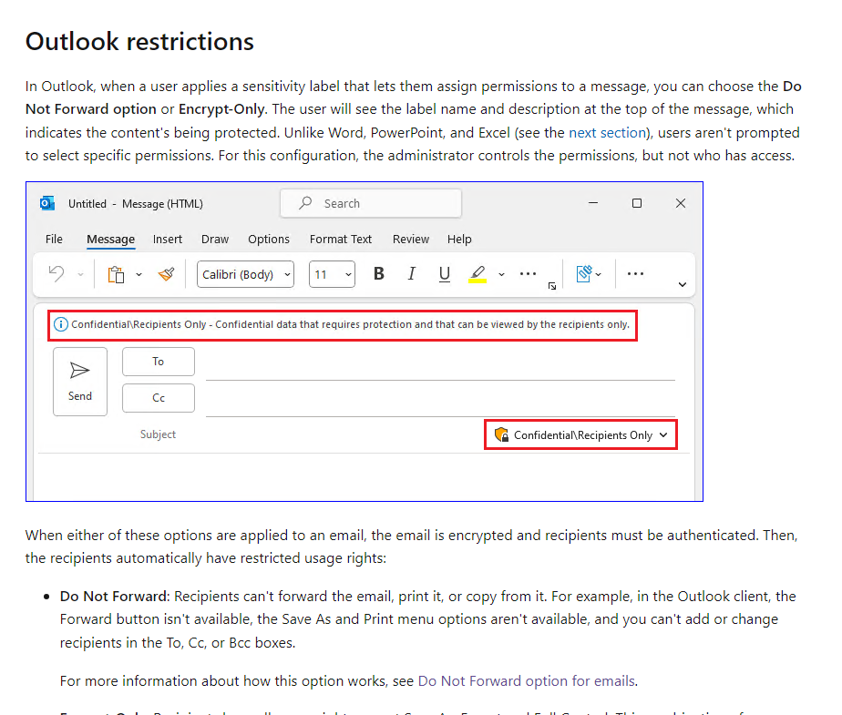Click the "Untitled - Message (HTML)" title text

click(x=135, y=204)
